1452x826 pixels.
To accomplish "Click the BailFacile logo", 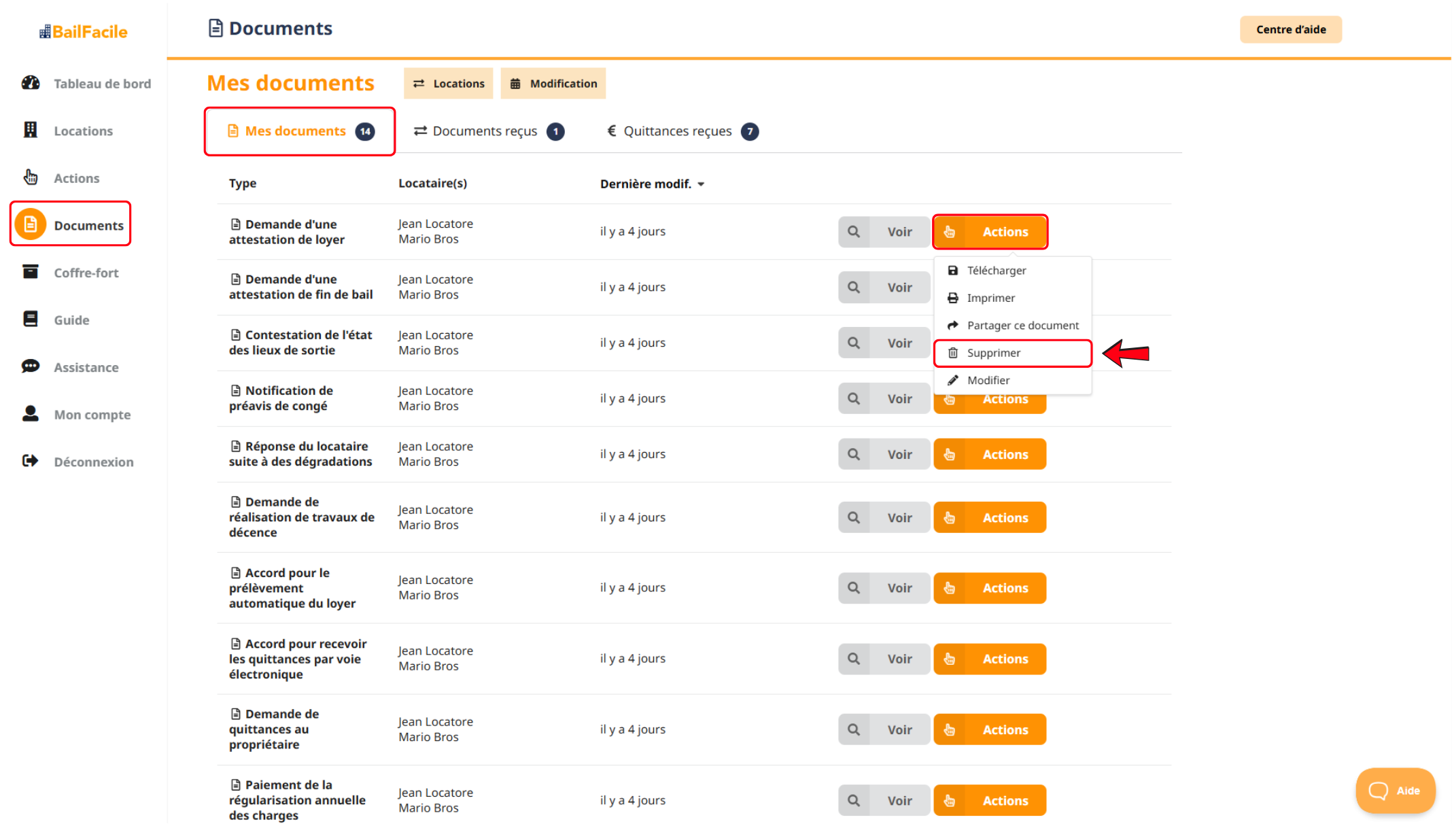I will (84, 31).
